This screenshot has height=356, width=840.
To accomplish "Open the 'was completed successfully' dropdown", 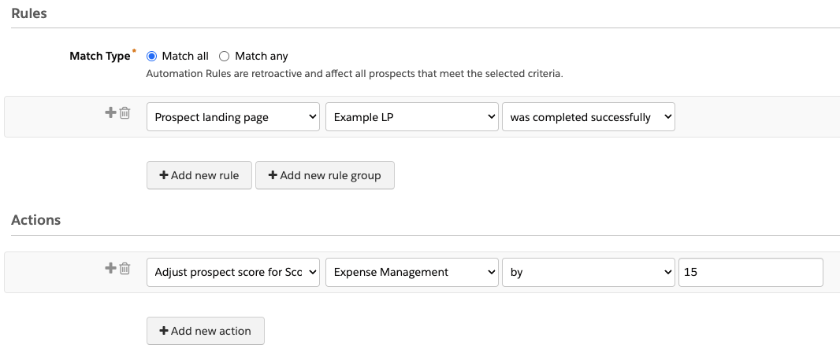I will (x=589, y=117).
